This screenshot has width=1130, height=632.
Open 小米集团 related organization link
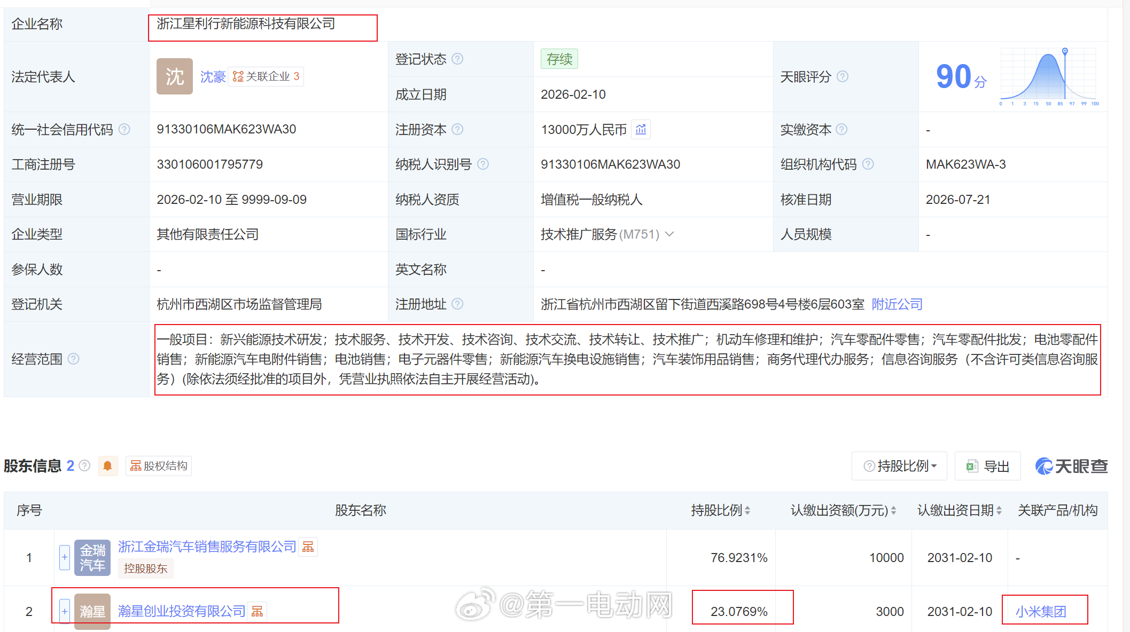[x=1041, y=612]
